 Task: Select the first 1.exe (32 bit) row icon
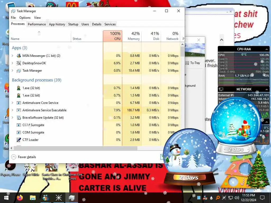(19, 88)
